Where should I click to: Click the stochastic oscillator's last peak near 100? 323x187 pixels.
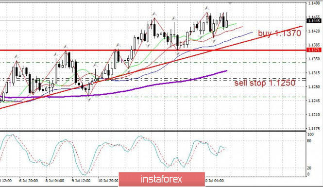tap(140, 136)
